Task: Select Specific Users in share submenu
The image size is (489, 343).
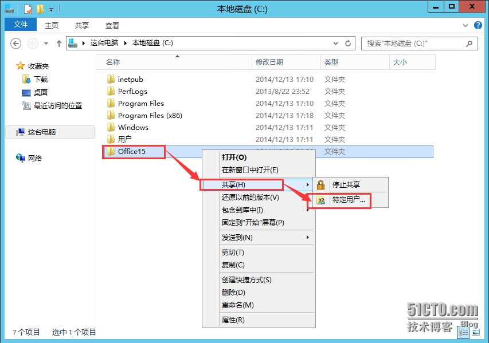Action: coord(349,200)
